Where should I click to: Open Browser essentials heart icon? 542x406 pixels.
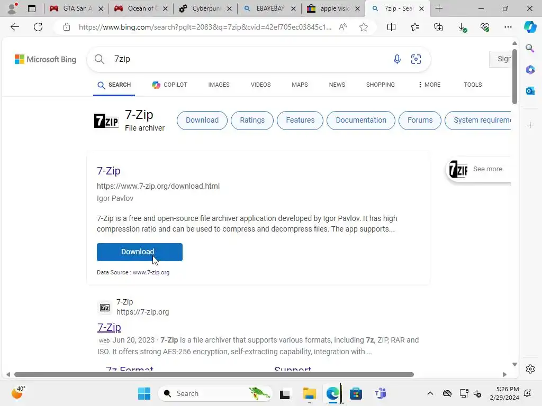[485, 27]
